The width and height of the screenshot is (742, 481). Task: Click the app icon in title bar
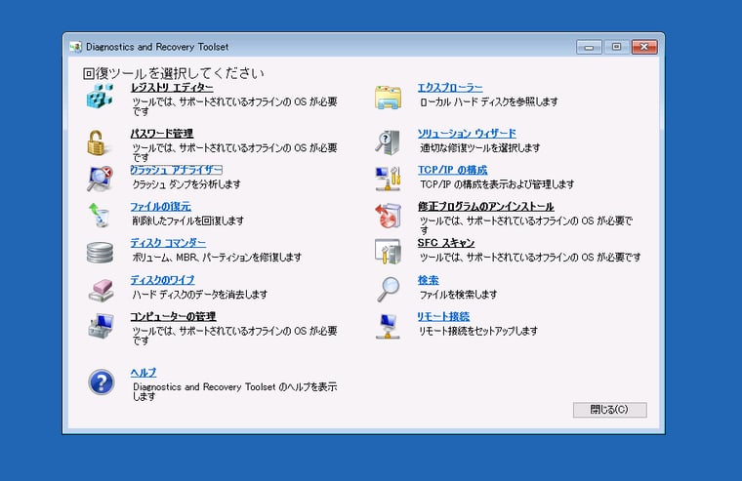coord(75,47)
